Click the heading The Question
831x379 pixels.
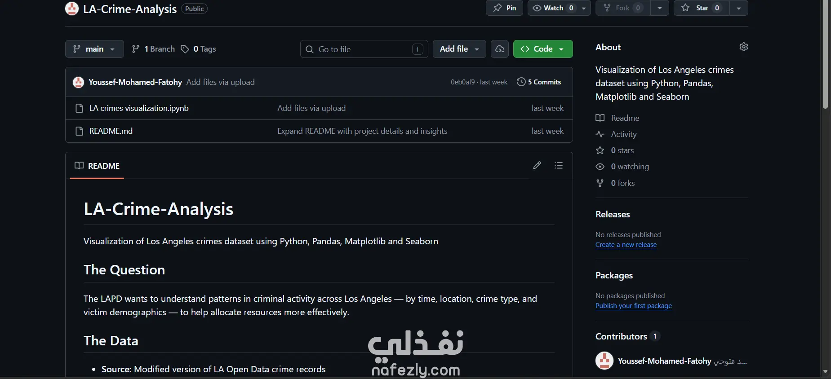[x=124, y=270]
